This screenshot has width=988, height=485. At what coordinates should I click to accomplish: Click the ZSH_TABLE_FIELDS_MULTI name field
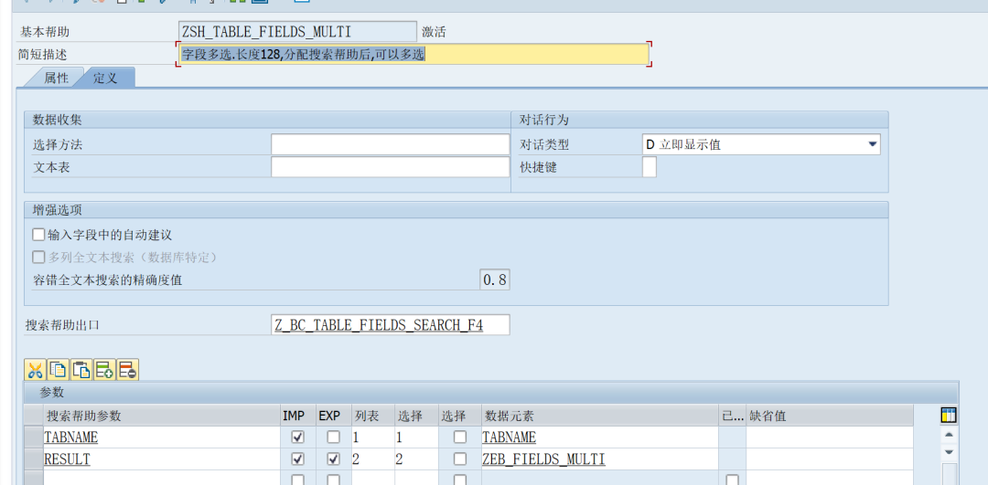coord(297,31)
